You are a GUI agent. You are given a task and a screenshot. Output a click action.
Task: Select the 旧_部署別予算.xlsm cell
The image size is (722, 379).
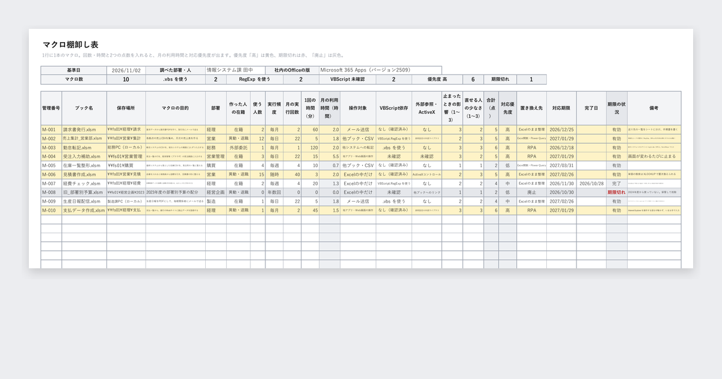tap(84, 193)
